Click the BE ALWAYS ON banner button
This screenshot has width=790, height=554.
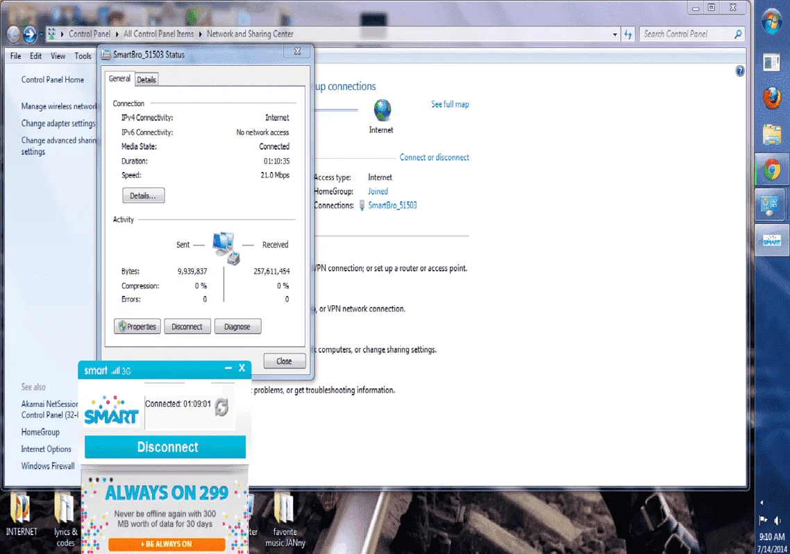[x=167, y=544]
